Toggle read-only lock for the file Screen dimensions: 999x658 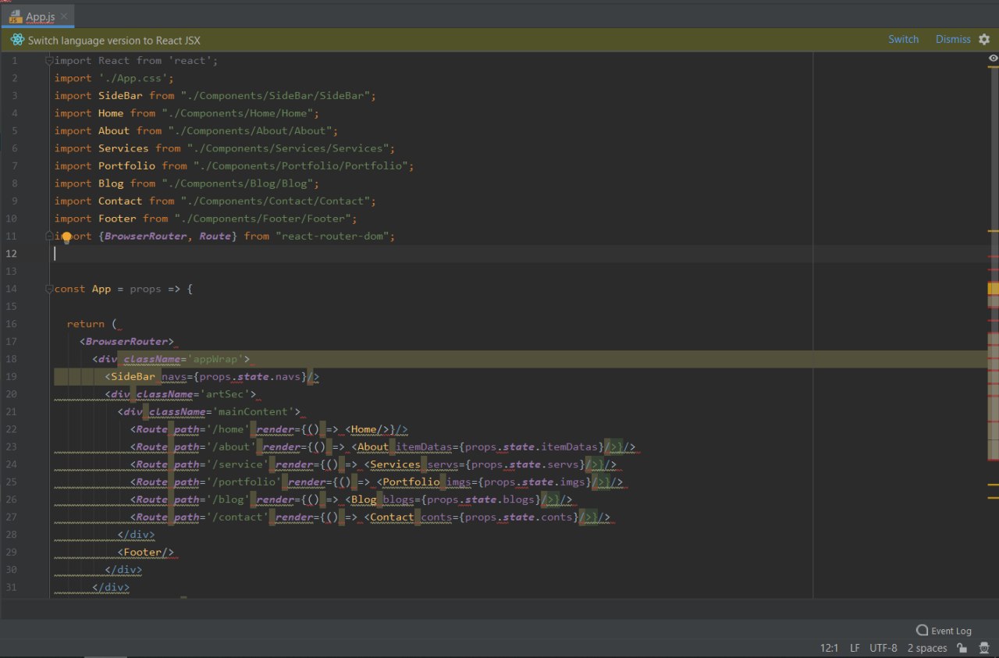(x=962, y=648)
